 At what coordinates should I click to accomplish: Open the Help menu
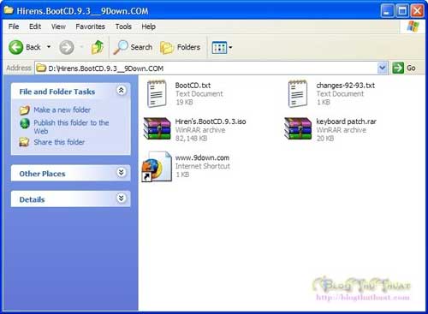pyautogui.click(x=148, y=27)
